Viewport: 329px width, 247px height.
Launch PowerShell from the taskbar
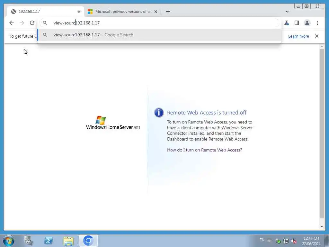(49, 241)
